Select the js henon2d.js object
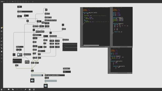This screenshot has width=162, height=91. [53, 36]
